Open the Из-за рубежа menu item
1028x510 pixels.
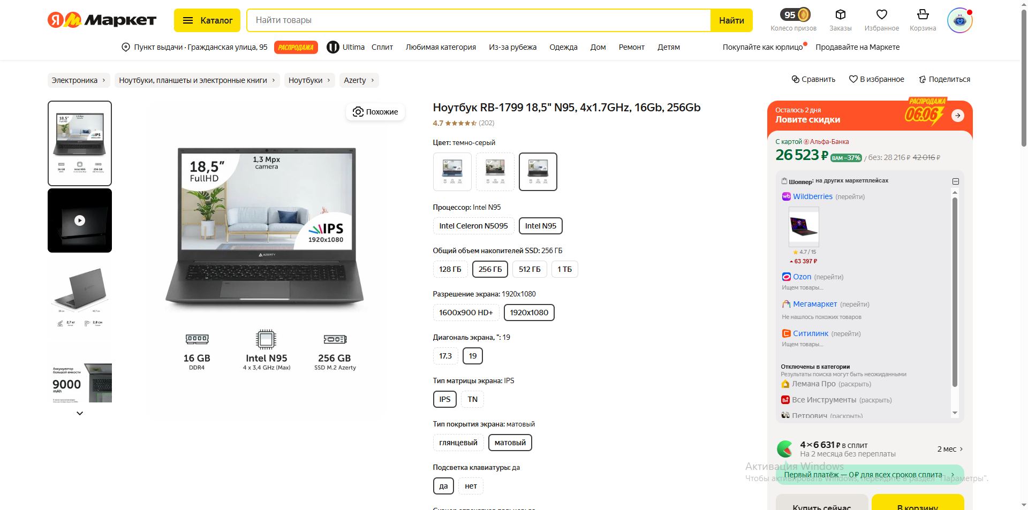[512, 47]
